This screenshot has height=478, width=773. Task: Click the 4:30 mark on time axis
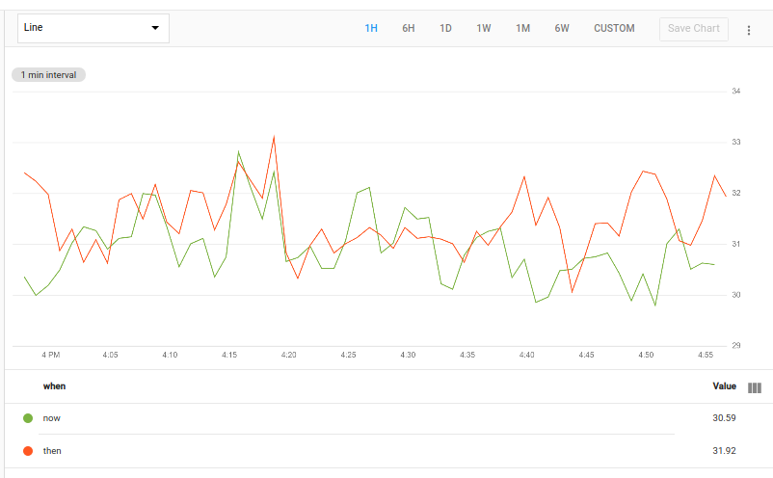point(408,356)
